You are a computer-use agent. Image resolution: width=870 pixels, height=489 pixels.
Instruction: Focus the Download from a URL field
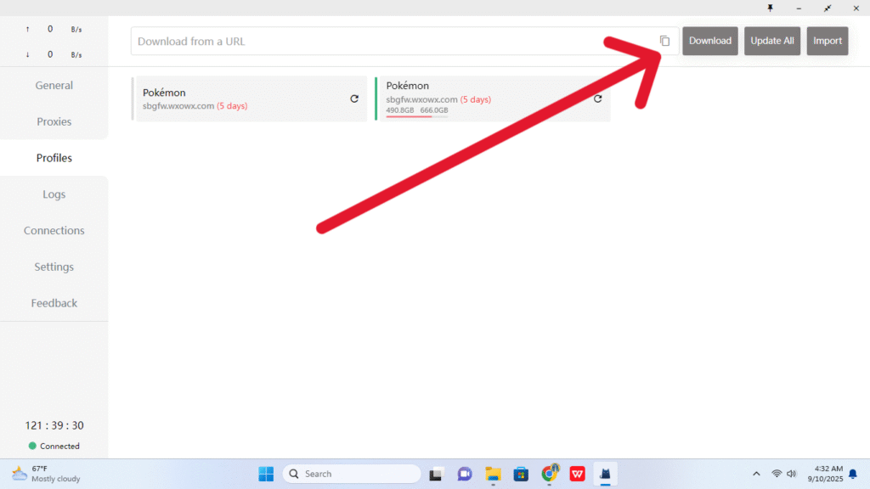[391, 41]
